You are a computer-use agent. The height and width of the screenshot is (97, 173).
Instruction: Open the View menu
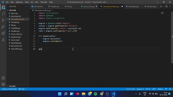point(27,2)
